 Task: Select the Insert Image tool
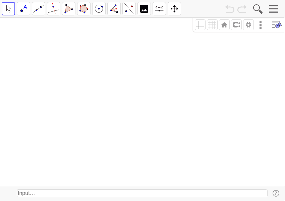[x=144, y=9]
